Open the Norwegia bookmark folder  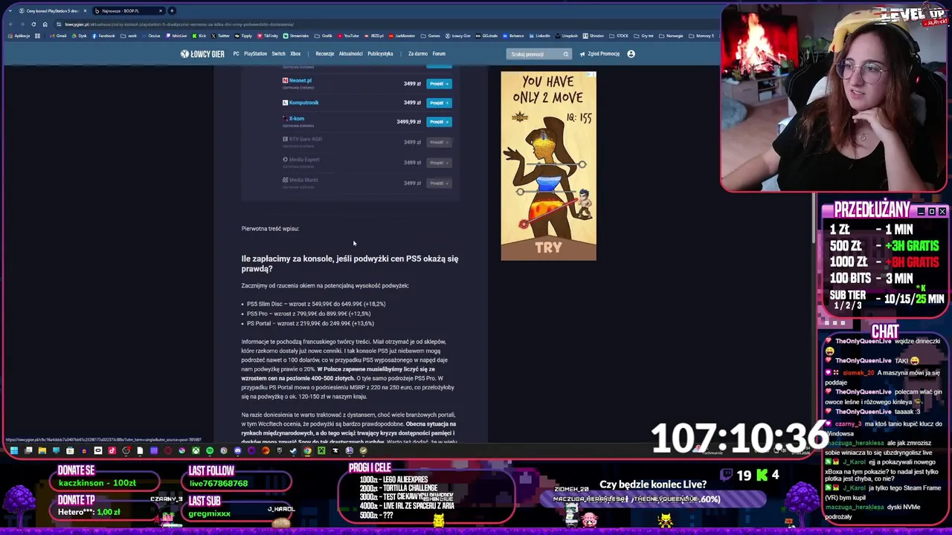pos(672,36)
